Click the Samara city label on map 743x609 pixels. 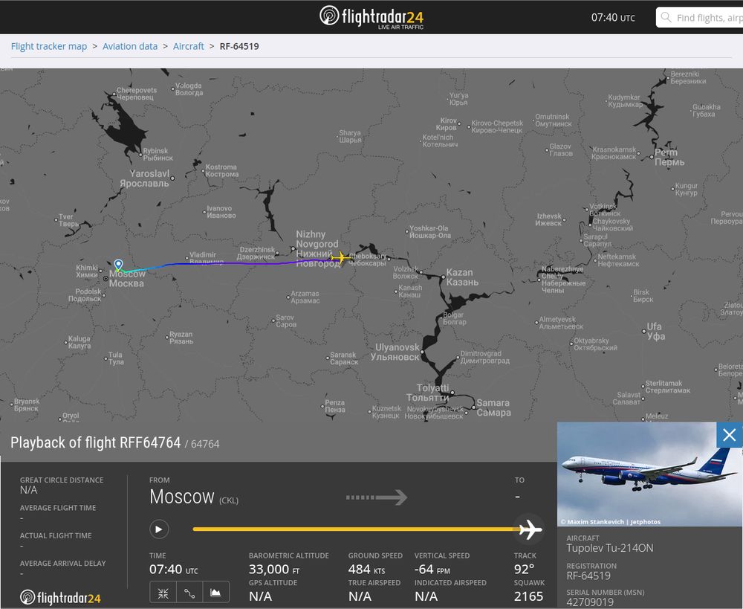493,407
